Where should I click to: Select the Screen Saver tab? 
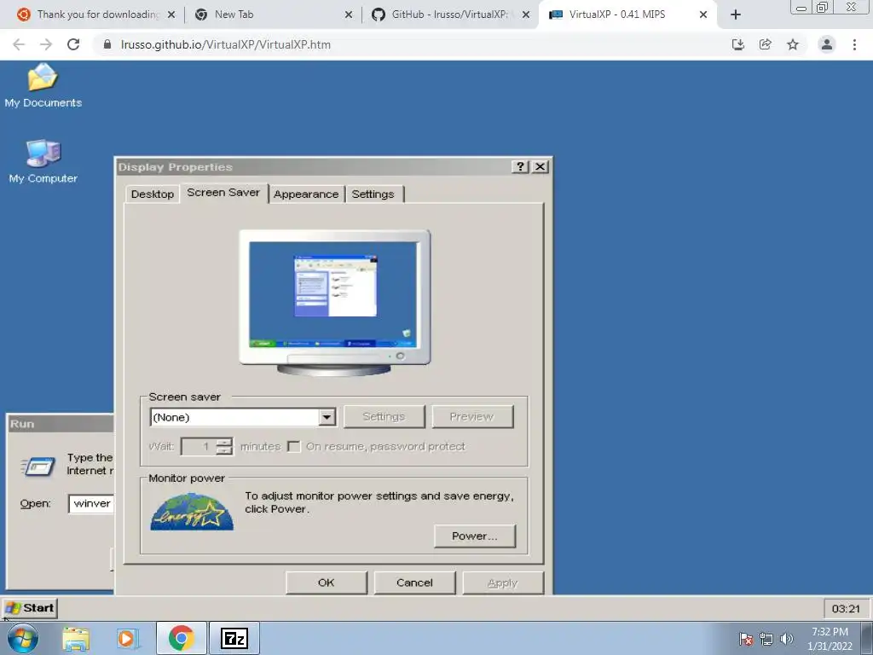(x=223, y=193)
